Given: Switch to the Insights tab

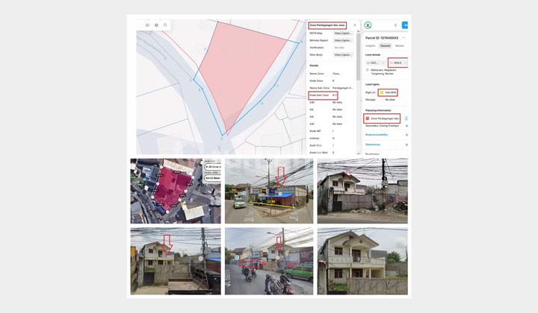Looking at the screenshot, I should coord(371,46).
